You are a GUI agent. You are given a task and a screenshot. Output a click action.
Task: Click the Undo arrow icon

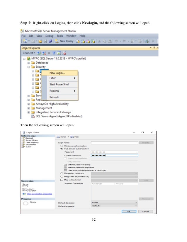click(116, 41)
